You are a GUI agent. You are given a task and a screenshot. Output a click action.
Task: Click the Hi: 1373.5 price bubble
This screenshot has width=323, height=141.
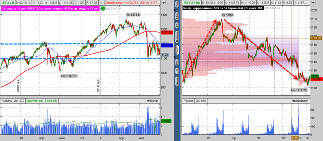(x=133, y=15)
